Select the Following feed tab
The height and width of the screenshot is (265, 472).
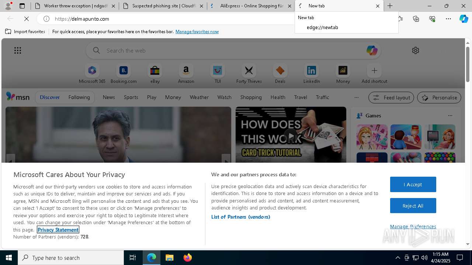[79, 97]
